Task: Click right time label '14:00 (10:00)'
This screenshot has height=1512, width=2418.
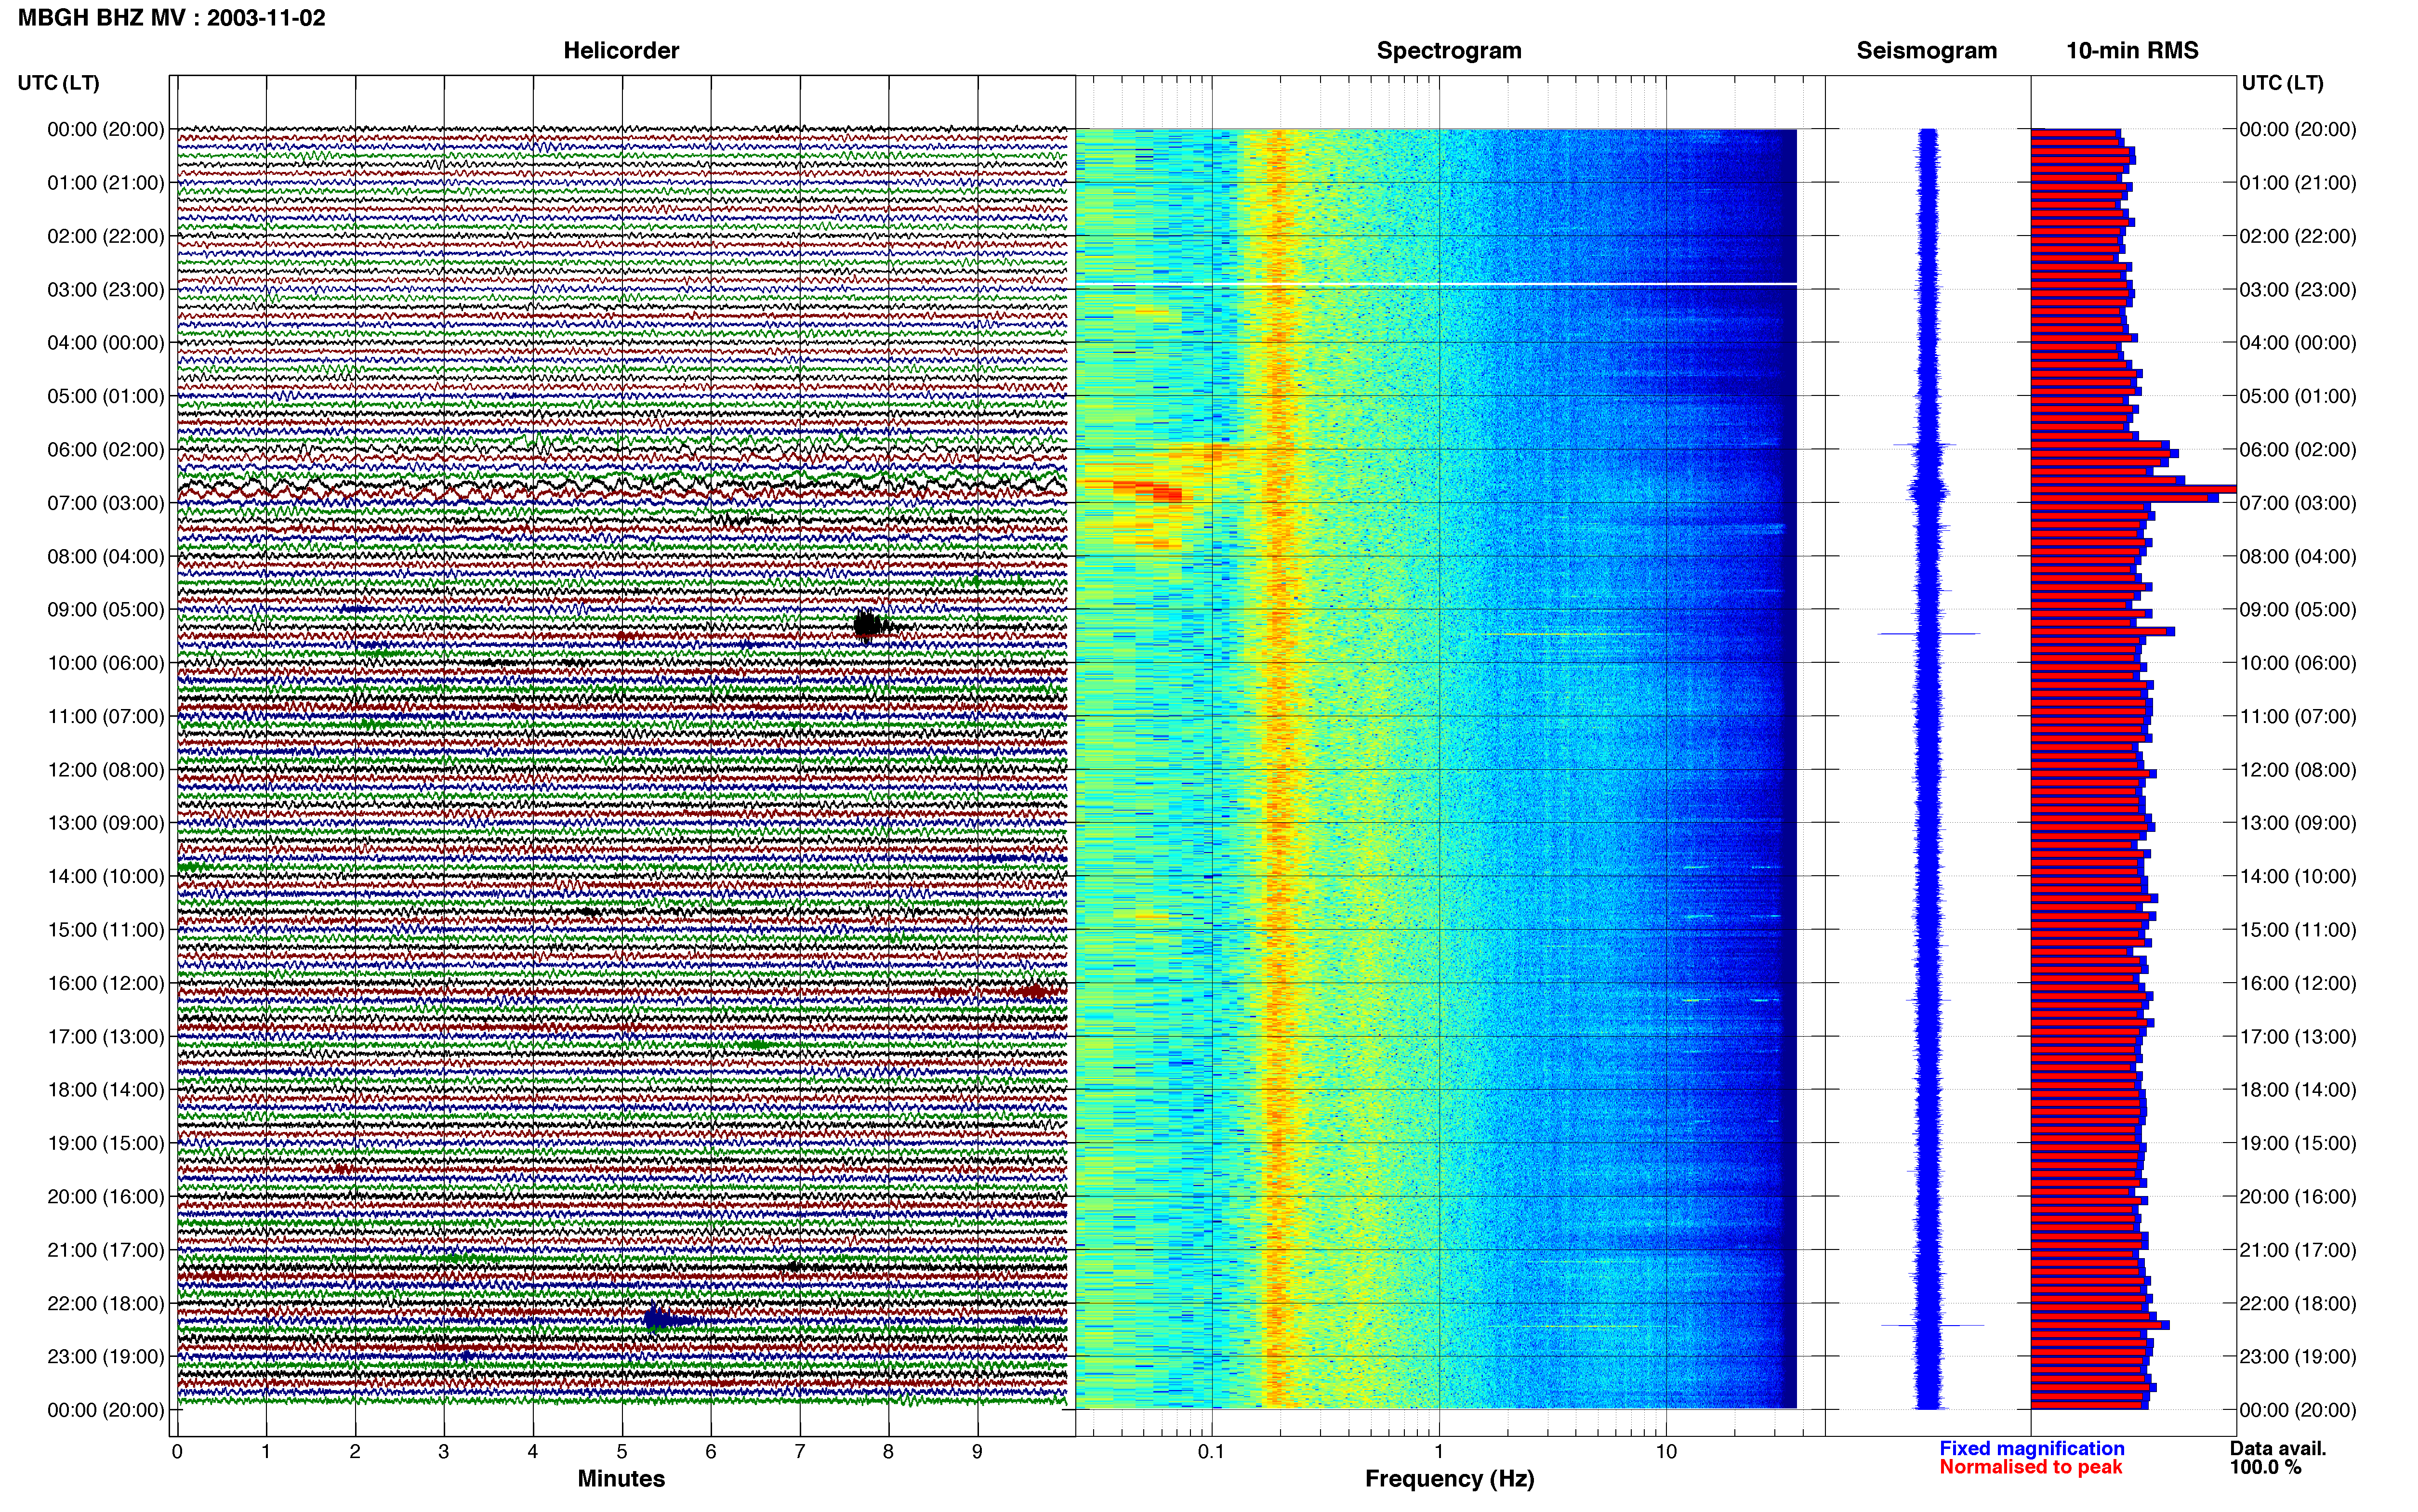Action: pos(2298,876)
